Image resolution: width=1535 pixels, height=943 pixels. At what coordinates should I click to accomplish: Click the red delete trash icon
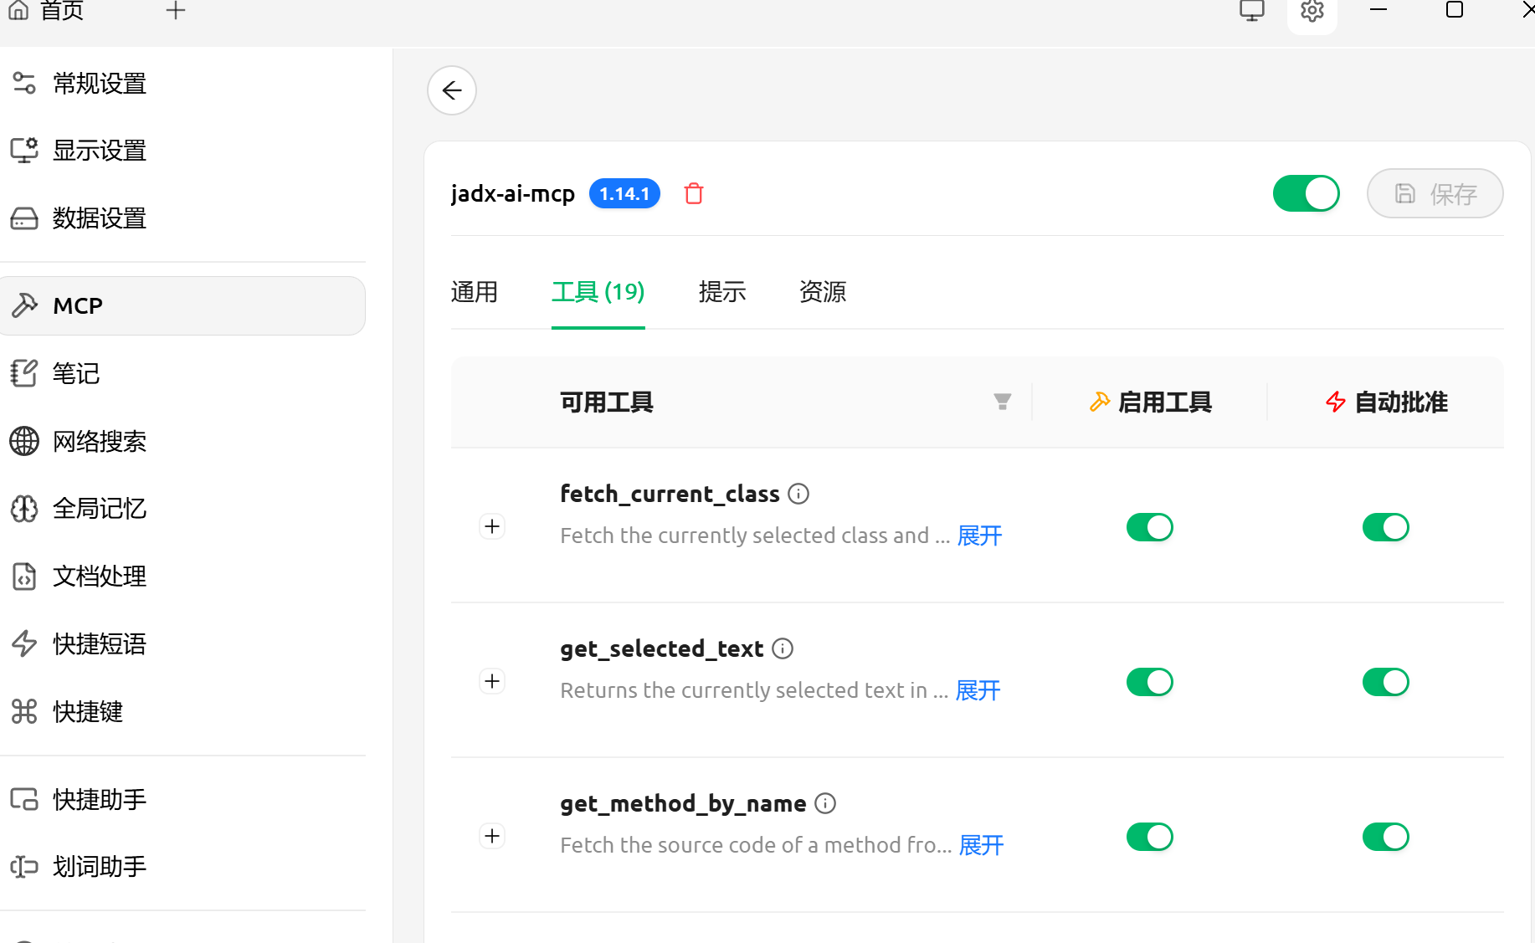693,194
